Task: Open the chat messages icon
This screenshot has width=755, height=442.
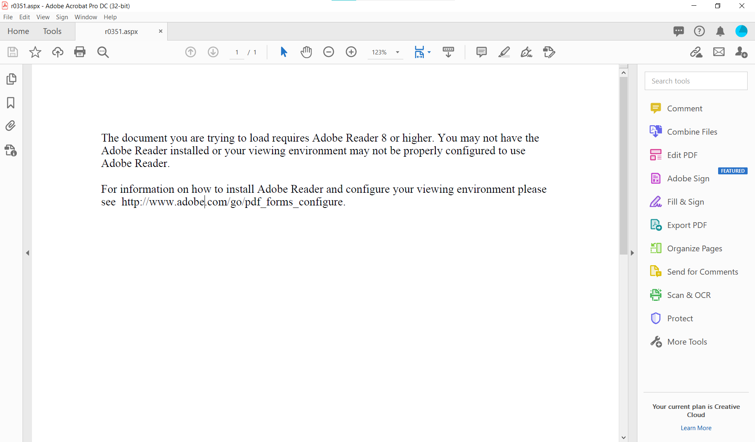Action: [x=679, y=31]
